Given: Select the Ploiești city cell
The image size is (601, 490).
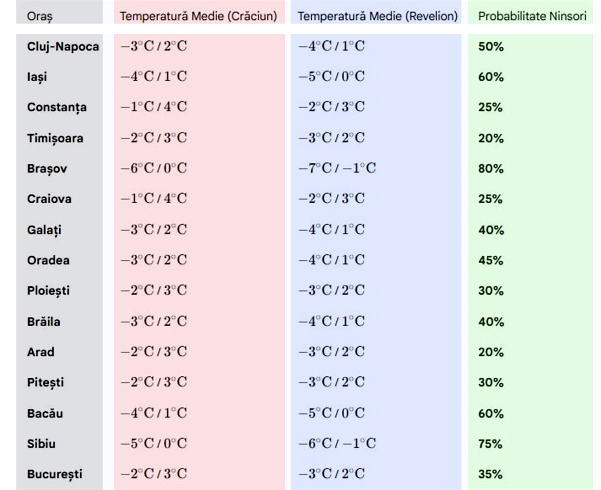Looking at the screenshot, I should (x=48, y=291).
